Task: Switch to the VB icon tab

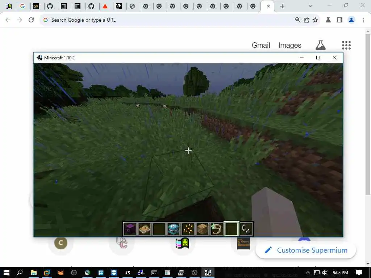Action: tap(119, 6)
